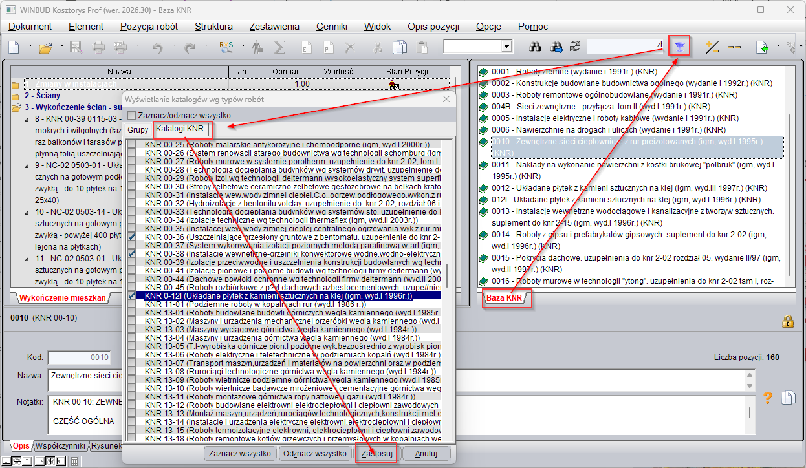806x468 pixels.
Task: Click the double-minus toolbar icon
Action: (734, 47)
